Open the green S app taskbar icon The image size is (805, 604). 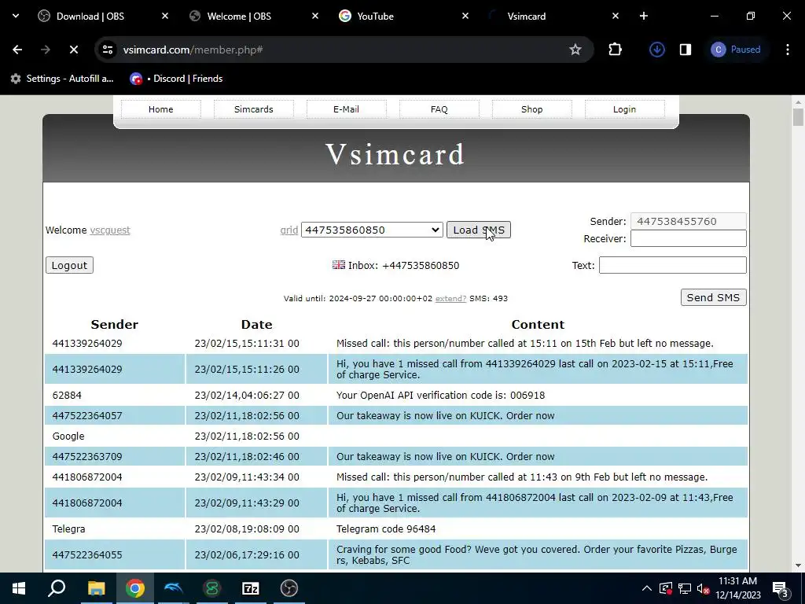(x=212, y=588)
